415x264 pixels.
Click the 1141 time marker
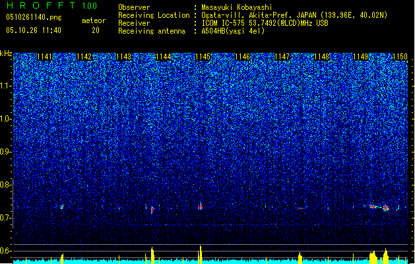[x=45, y=57]
